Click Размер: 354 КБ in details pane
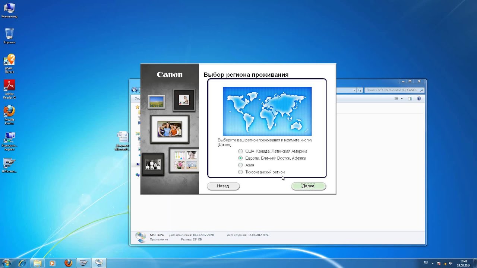This screenshot has height=268, width=477. [191, 239]
